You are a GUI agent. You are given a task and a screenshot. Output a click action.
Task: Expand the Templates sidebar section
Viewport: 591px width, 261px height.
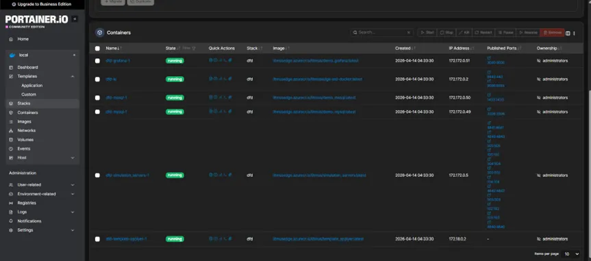point(73,77)
